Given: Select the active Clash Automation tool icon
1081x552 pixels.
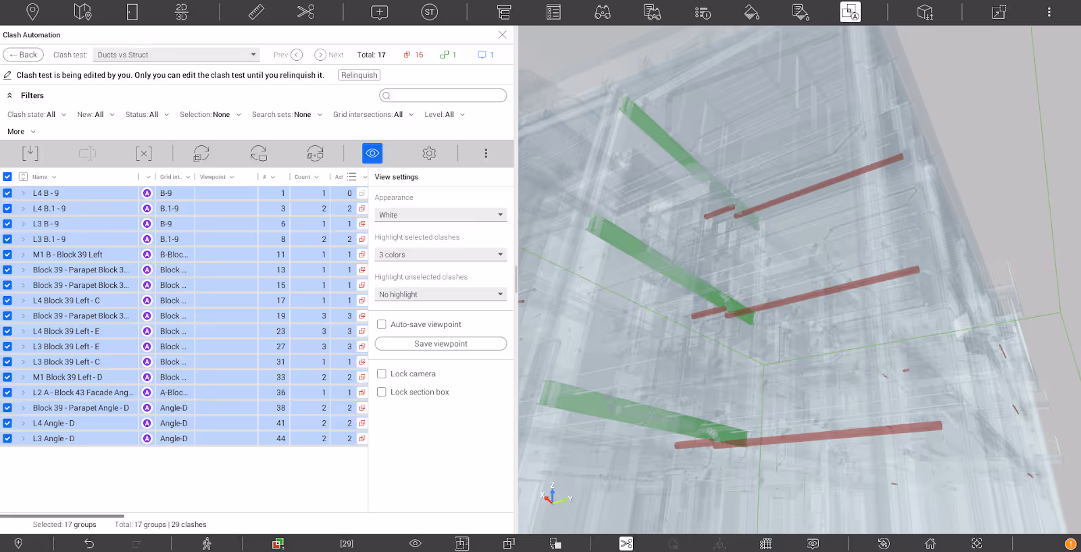Looking at the screenshot, I should click(851, 12).
